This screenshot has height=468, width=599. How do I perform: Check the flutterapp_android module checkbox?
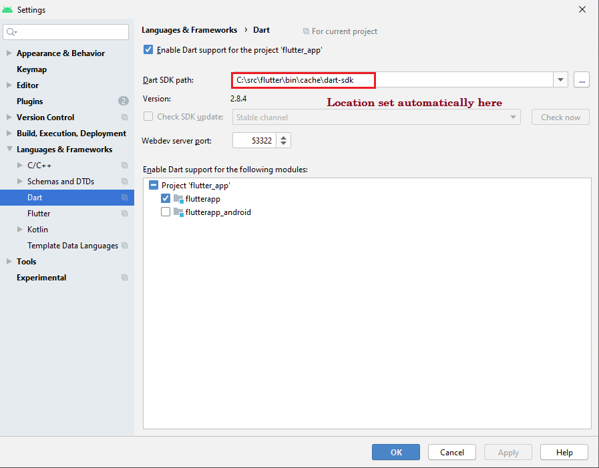click(166, 212)
